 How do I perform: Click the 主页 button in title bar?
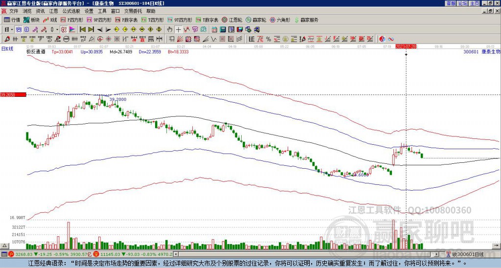point(475,3)
